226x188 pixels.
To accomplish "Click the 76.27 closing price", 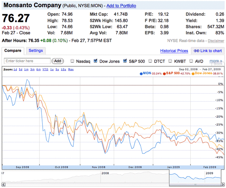I will pos(16,18).
